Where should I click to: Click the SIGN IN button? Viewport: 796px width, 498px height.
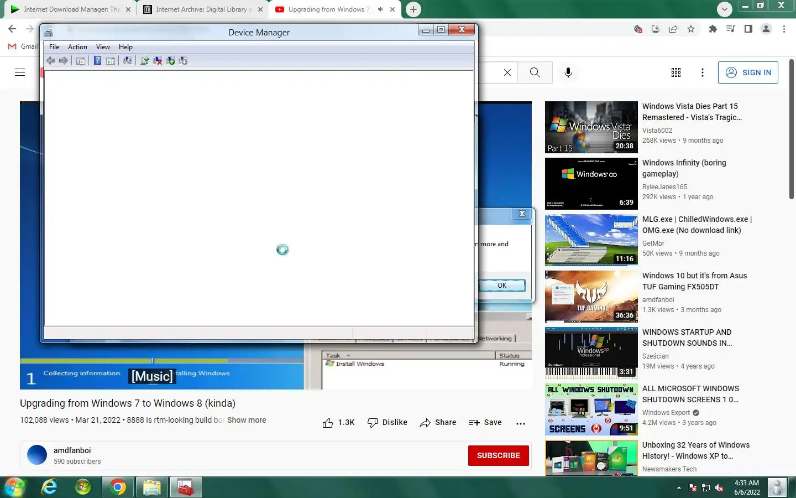[x=748, y=72]
